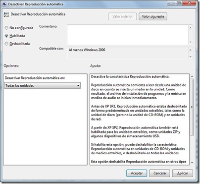
Task: Click the Valor anterior button
Action: point(122,16)
